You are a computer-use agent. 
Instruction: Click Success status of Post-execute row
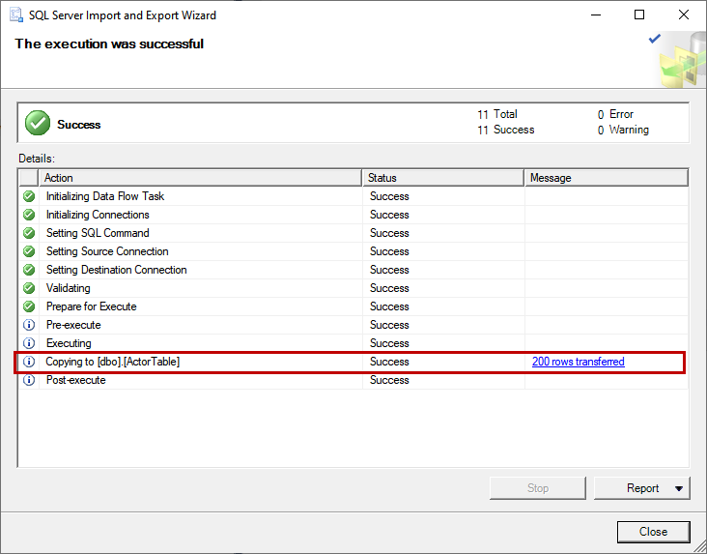point(389,380)
